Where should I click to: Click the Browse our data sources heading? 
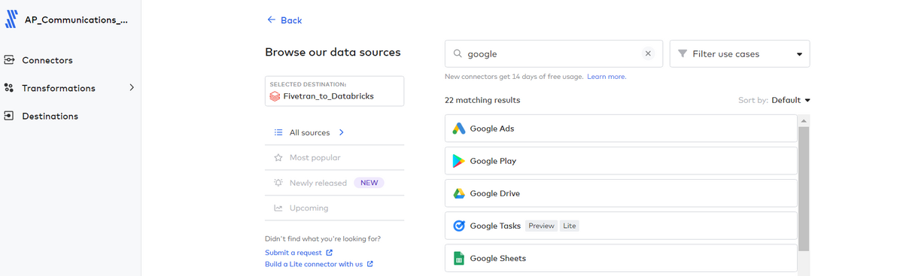[333, 53]
